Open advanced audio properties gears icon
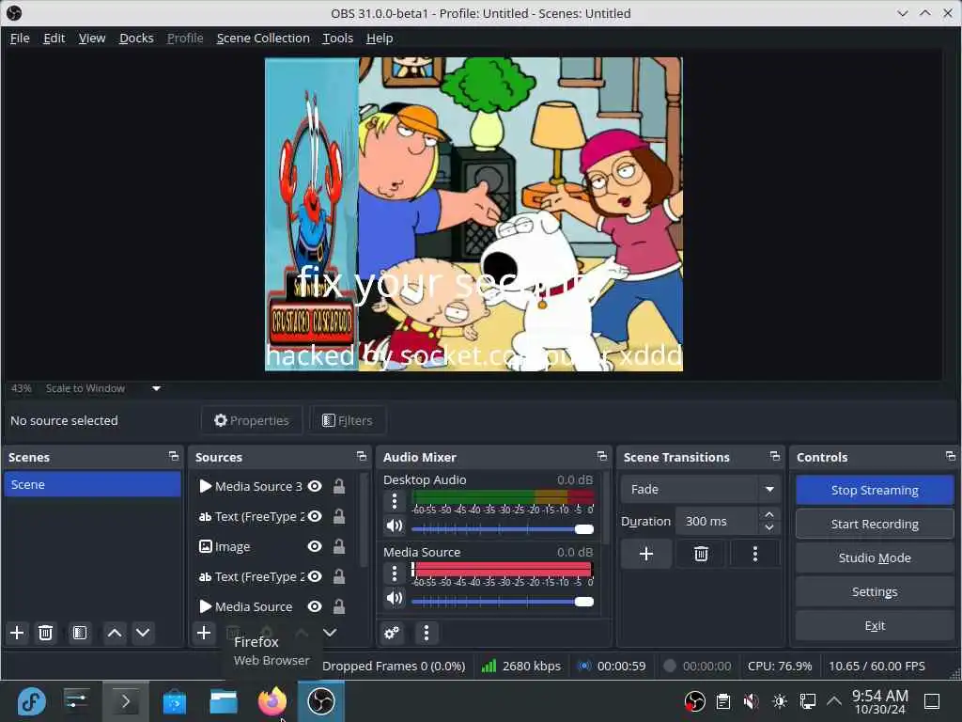 [392, 633]
